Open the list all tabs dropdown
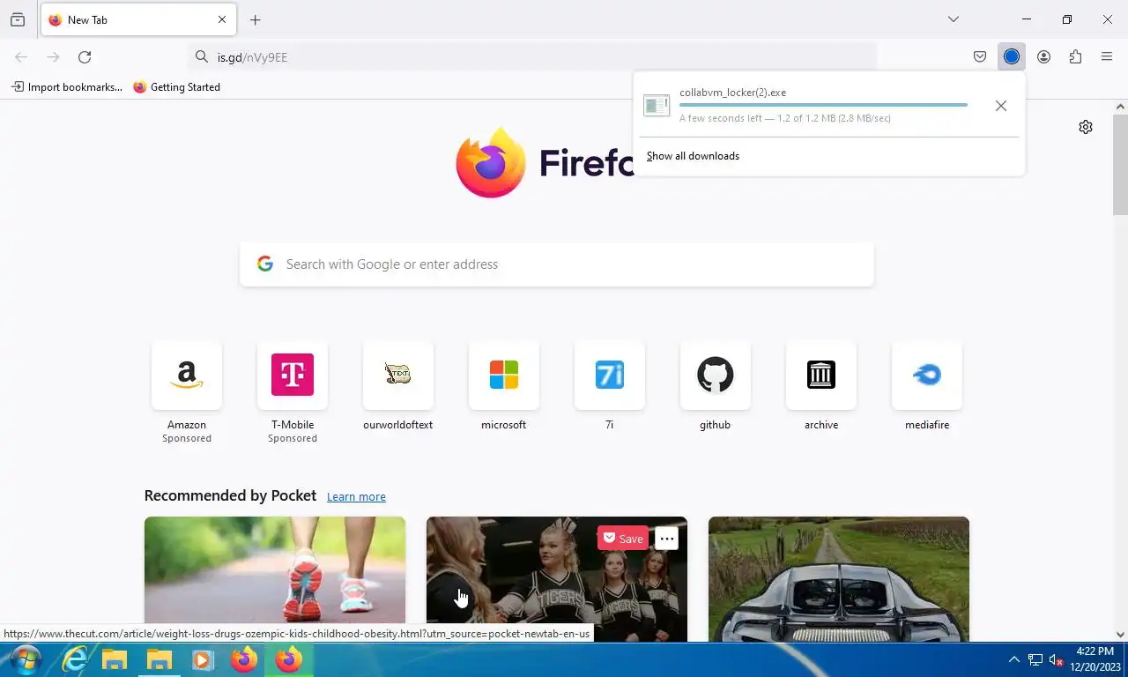Image resolution: width=1128 pixels, height=677 pixels. click(954, 19)
